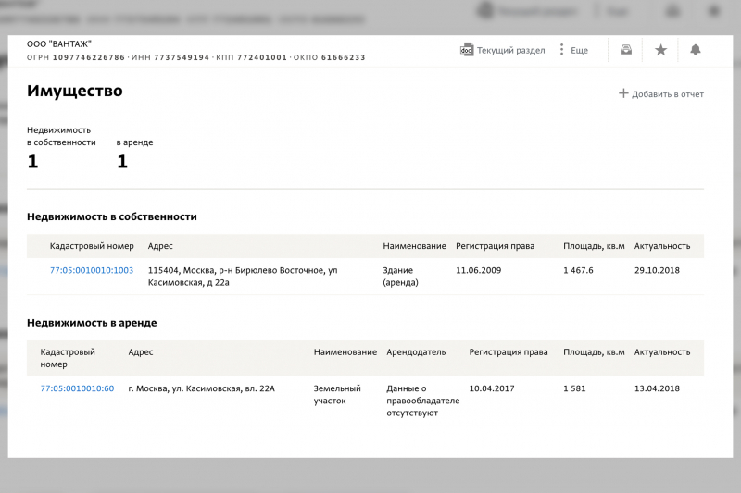The height and width of the screenshot is (493, 741).
Task: Click area value 1 581
Action: point(574,388)
